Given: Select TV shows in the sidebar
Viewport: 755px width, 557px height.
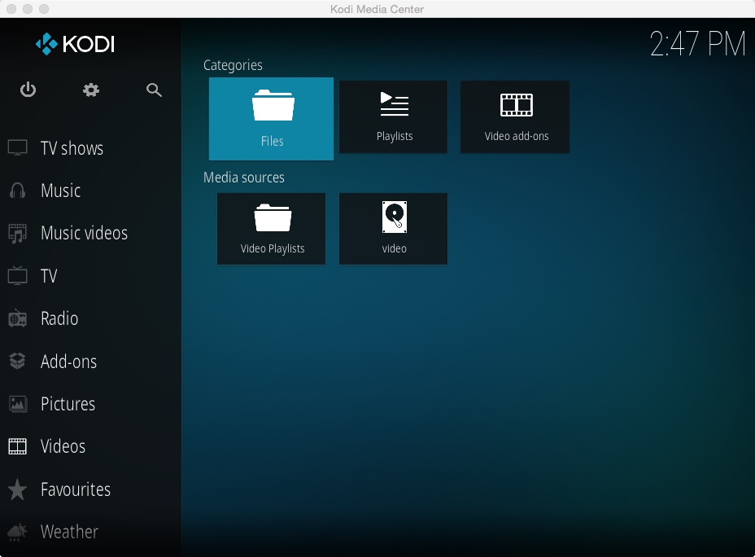Looking at the screenshot, I should pos(72,148).
